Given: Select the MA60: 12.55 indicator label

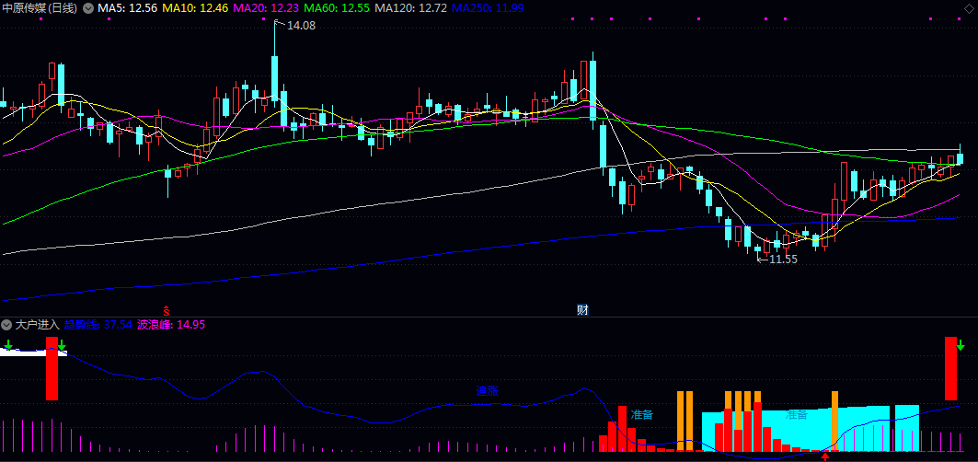Looking at the screenshot, I should (x=337, y=8).
